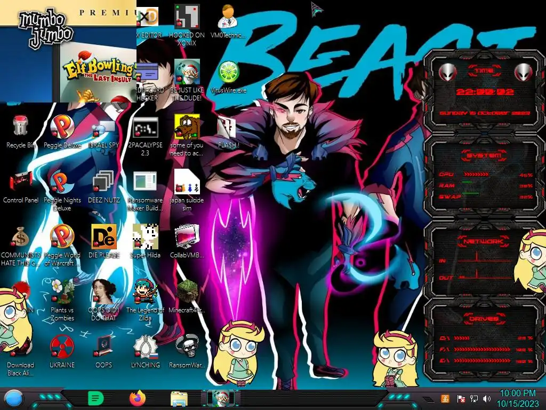This screenshot has height=410, width=546.
Task: Click the network tray icon
Action: click(x=473, y=398)
